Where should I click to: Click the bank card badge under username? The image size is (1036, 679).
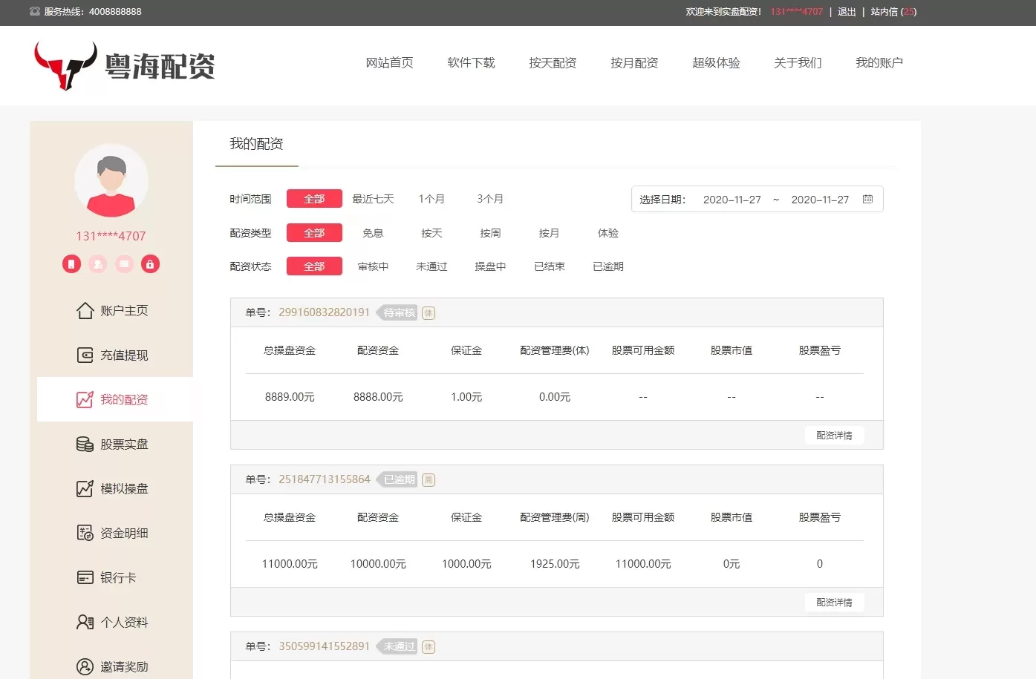(124, 264)
